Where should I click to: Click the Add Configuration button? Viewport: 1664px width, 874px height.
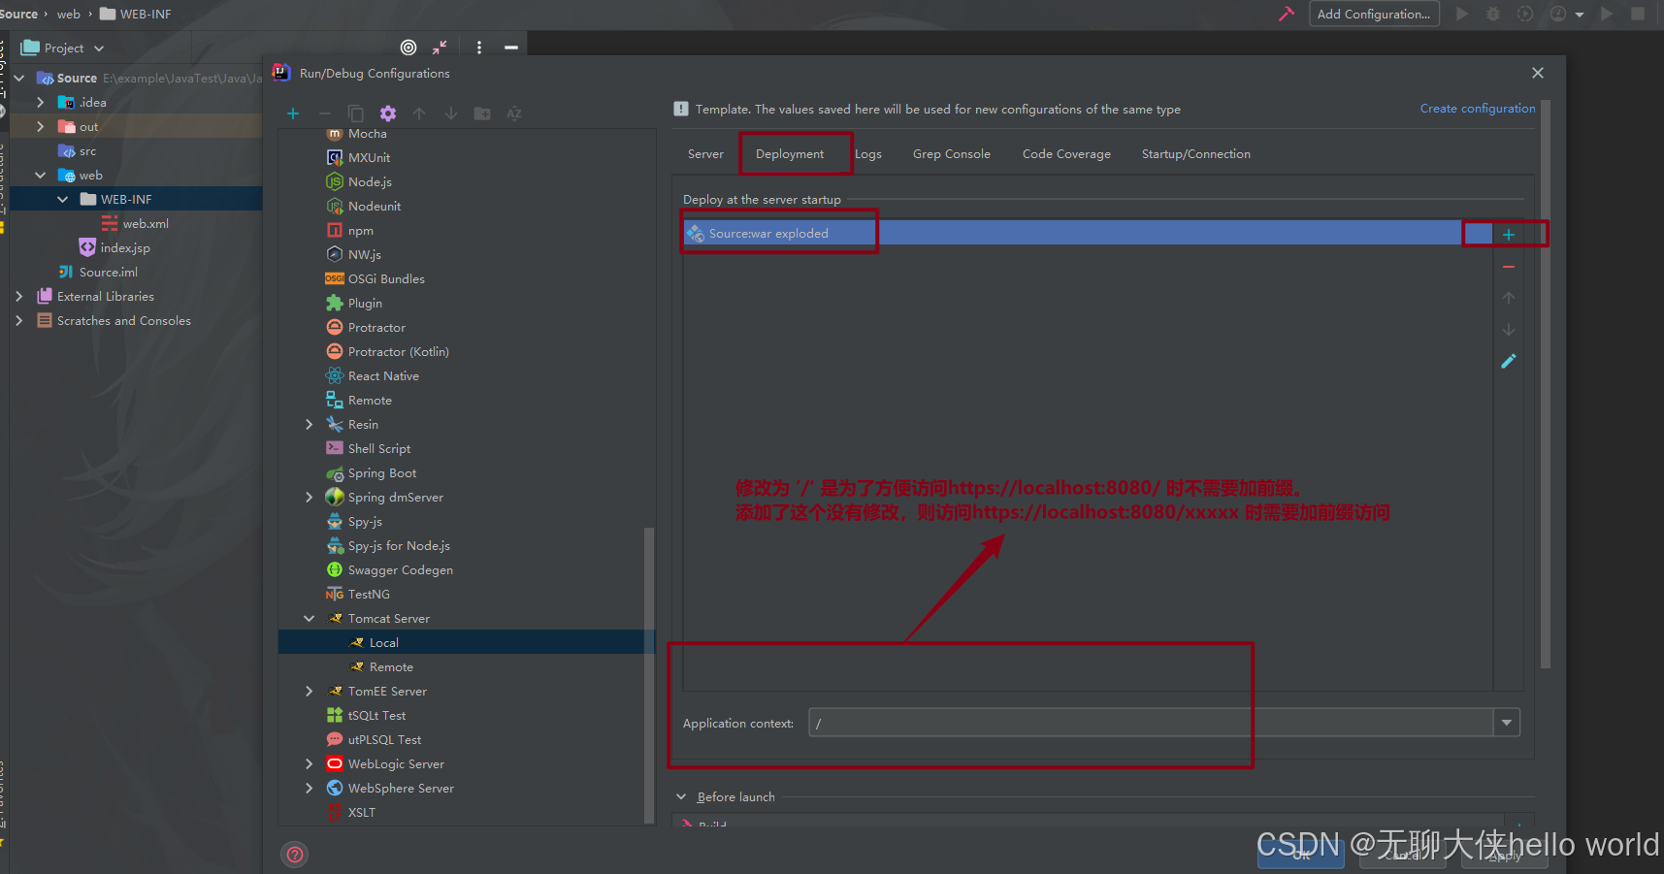pos(1374,14)
